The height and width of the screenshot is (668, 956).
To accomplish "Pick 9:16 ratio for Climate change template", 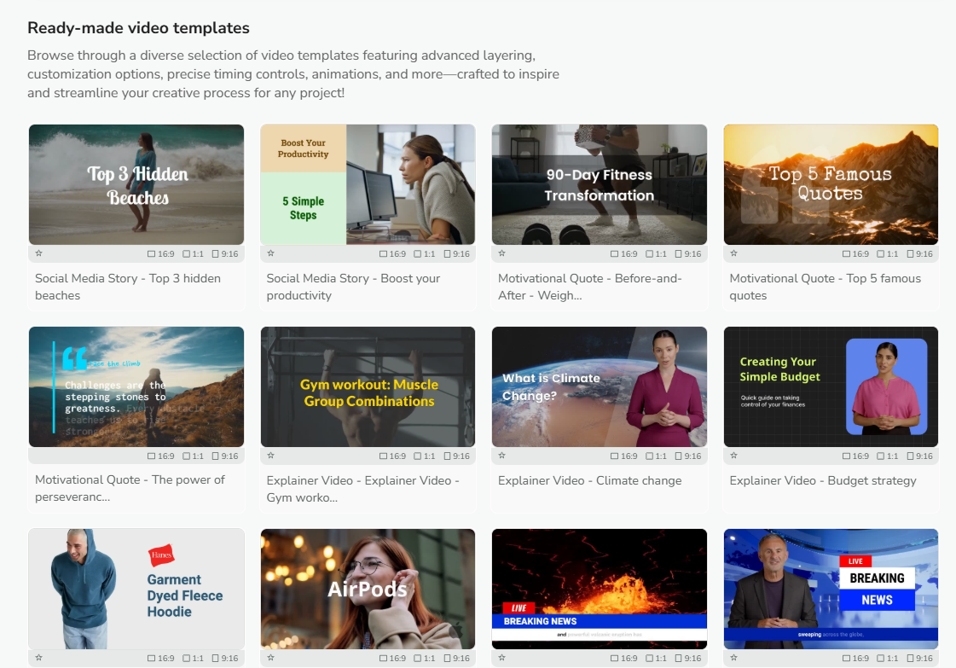I will coord(687,456).
